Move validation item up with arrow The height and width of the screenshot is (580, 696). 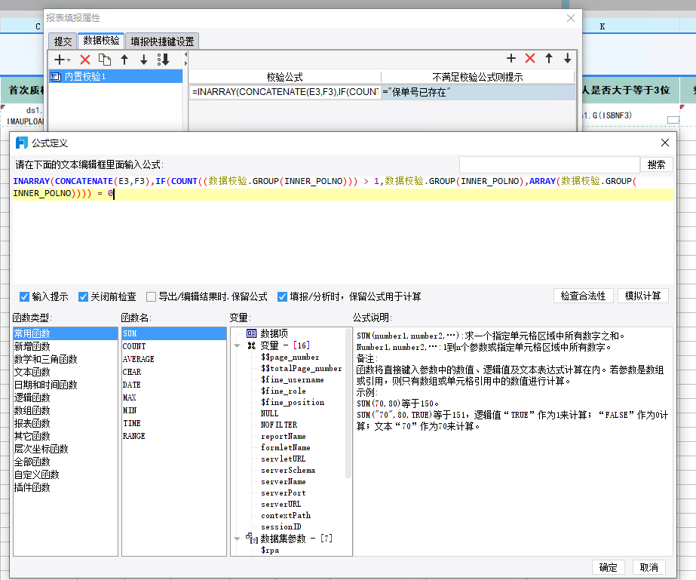[124, 60]
